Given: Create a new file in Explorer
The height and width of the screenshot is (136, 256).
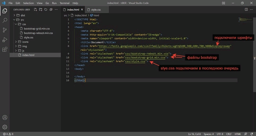Looking at the screenshot, I should pos(36,10).
